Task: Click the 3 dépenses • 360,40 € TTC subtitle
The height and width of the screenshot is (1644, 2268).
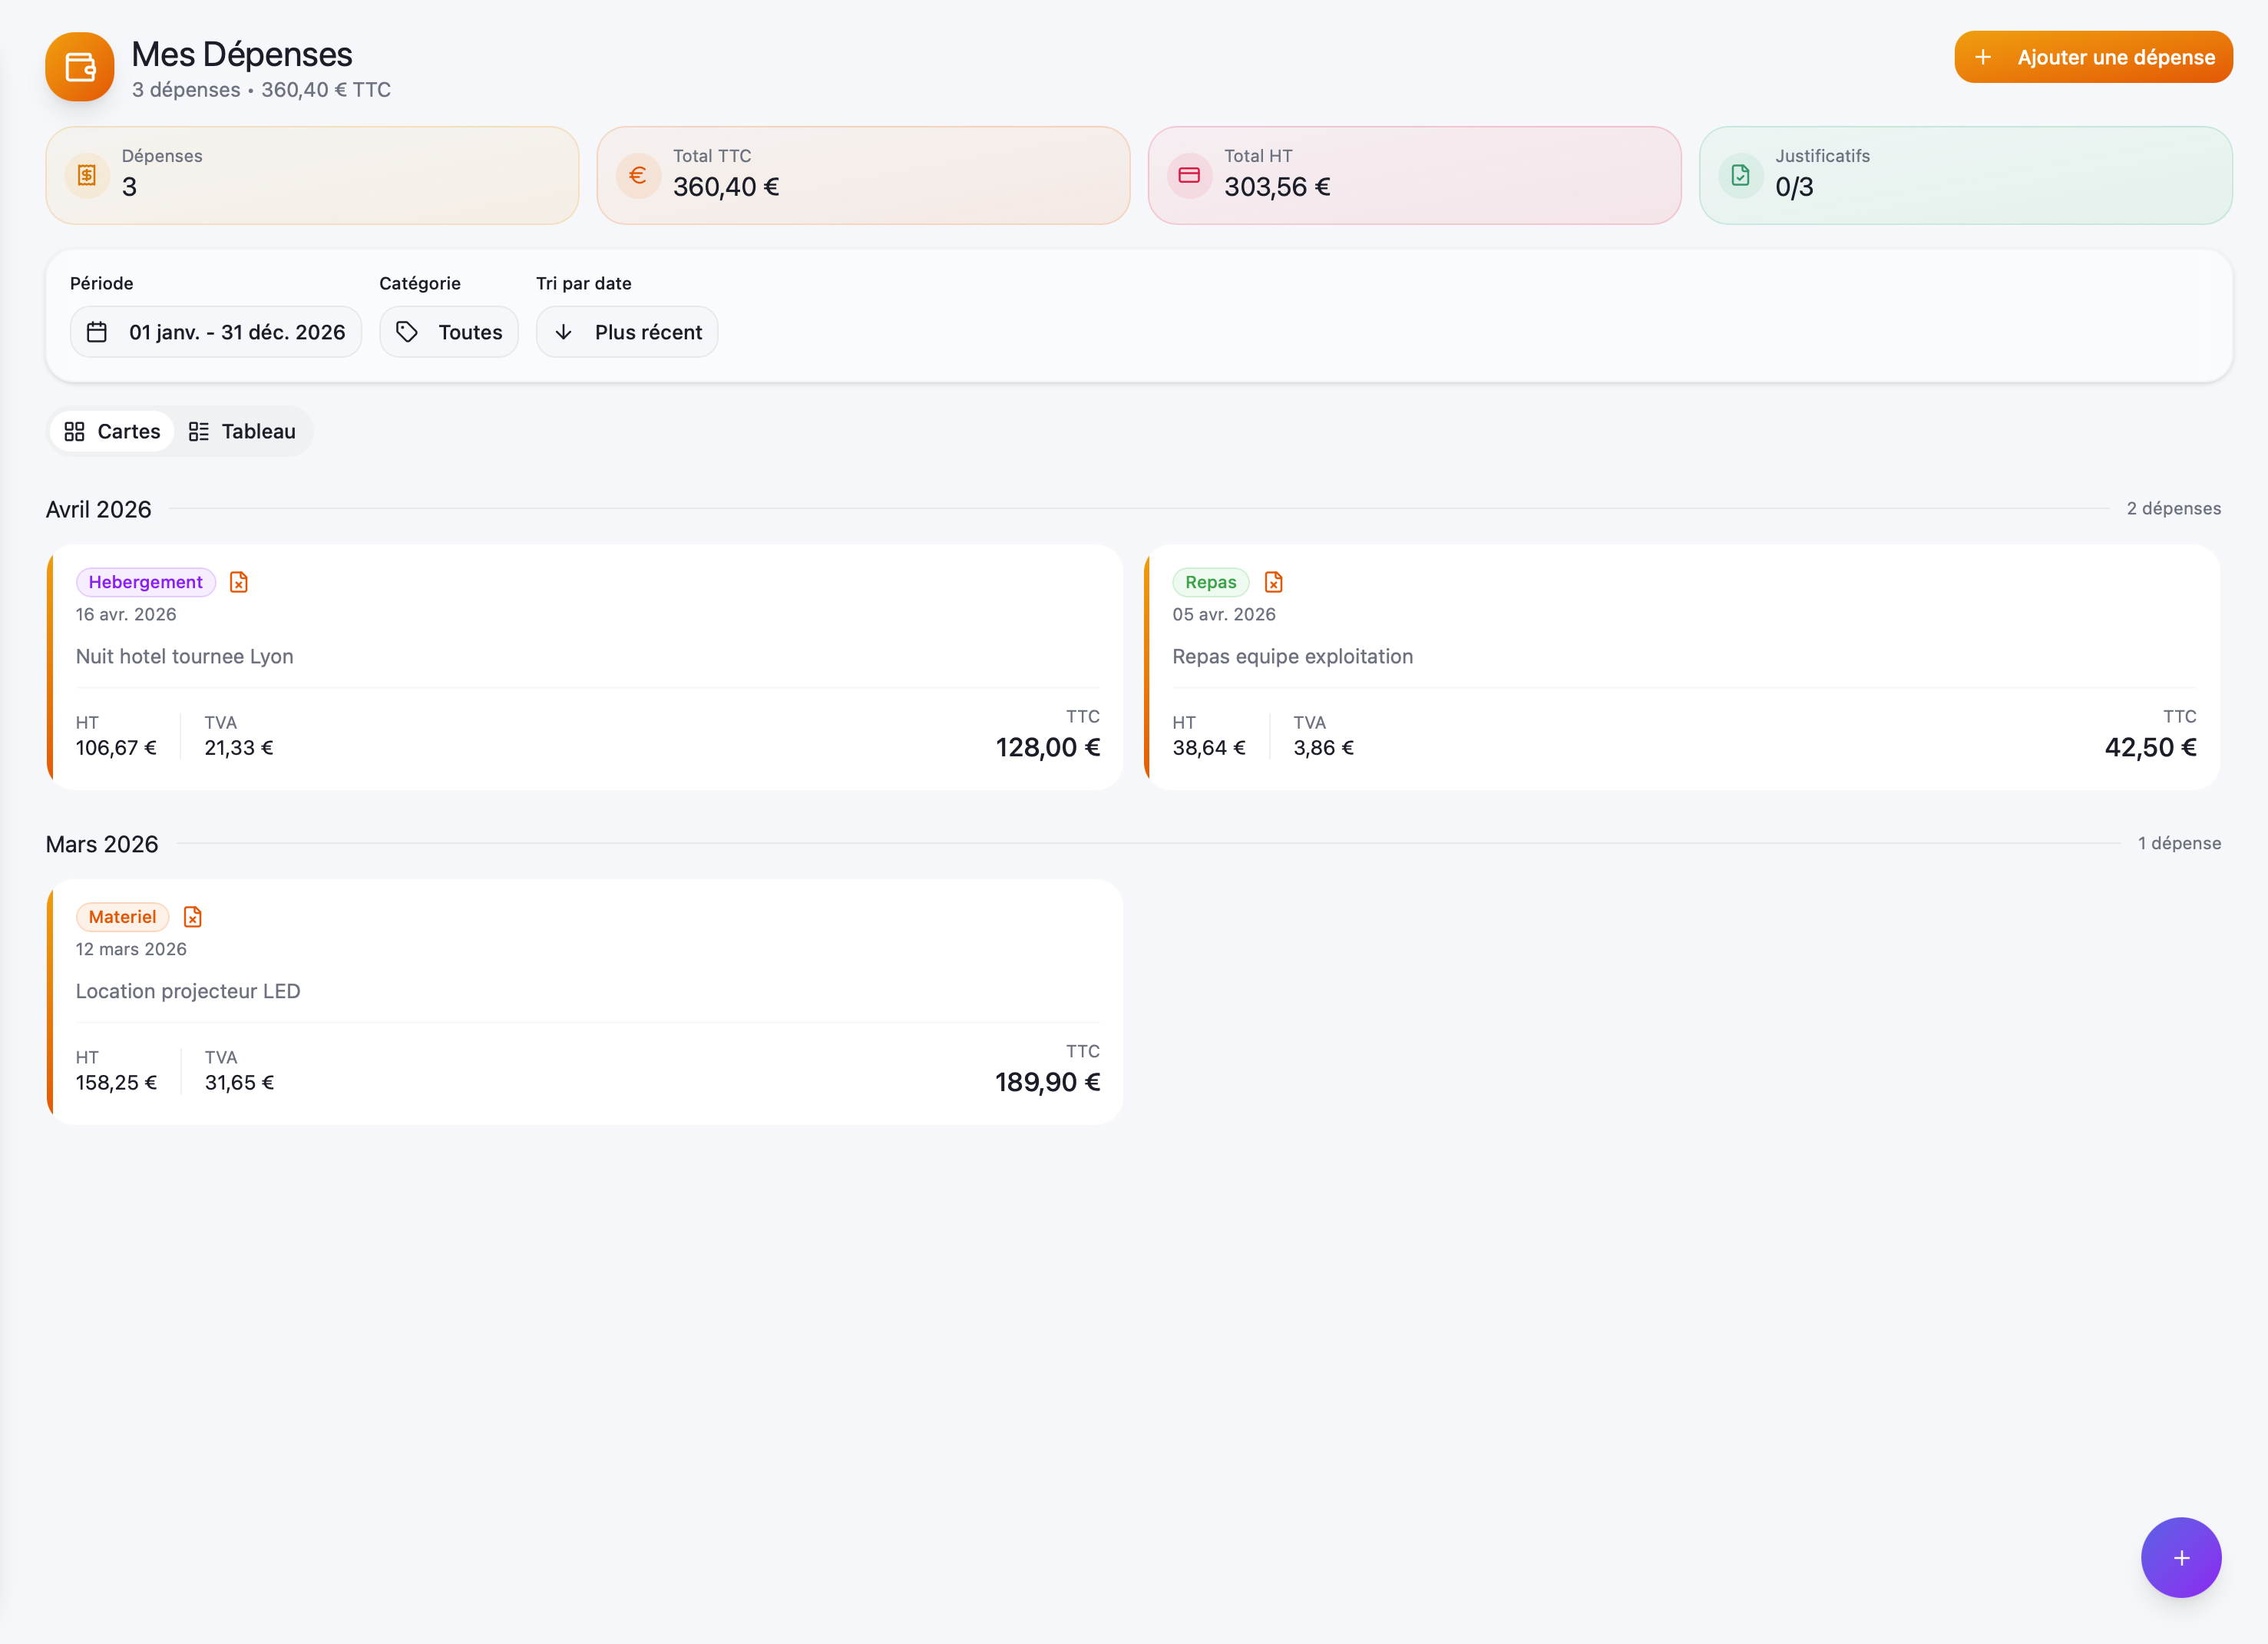Action: [x=262, y=90]
